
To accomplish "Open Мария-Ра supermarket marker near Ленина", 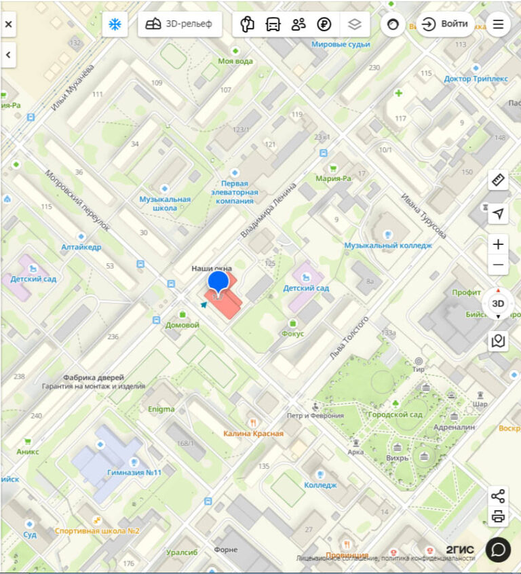I will [x=333, y=174].
